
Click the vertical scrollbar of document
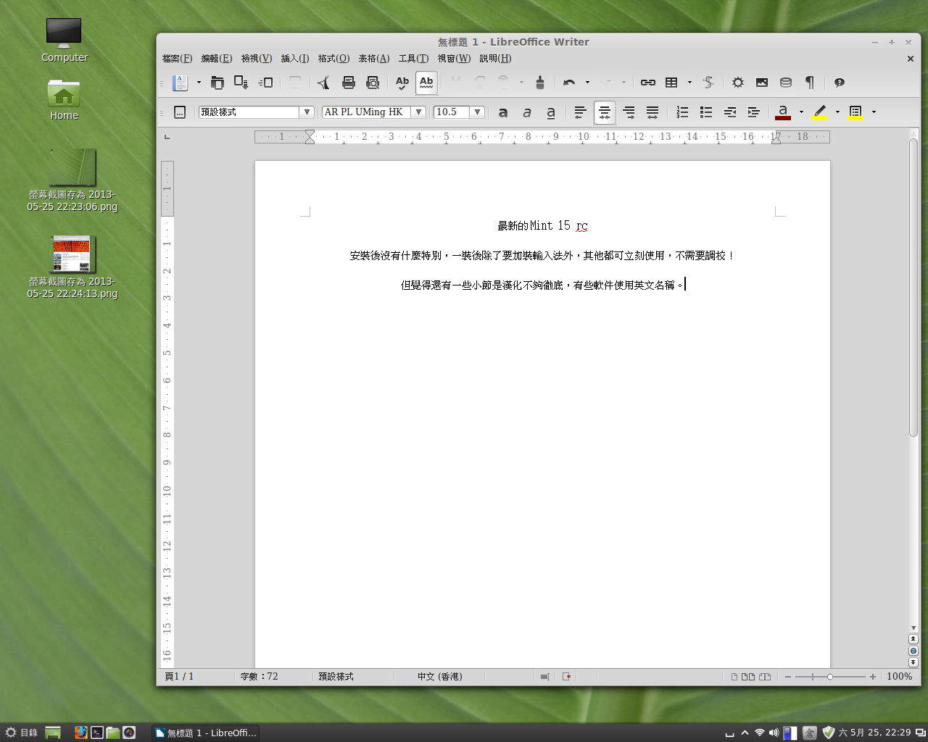click(x=913, y=287)
